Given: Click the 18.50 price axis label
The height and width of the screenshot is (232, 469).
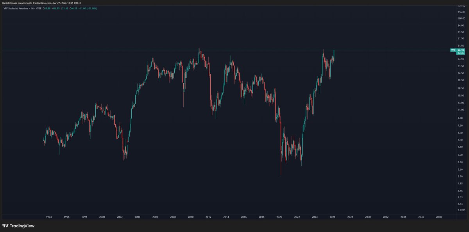Looking at the screenshot, I should point(460,89).
